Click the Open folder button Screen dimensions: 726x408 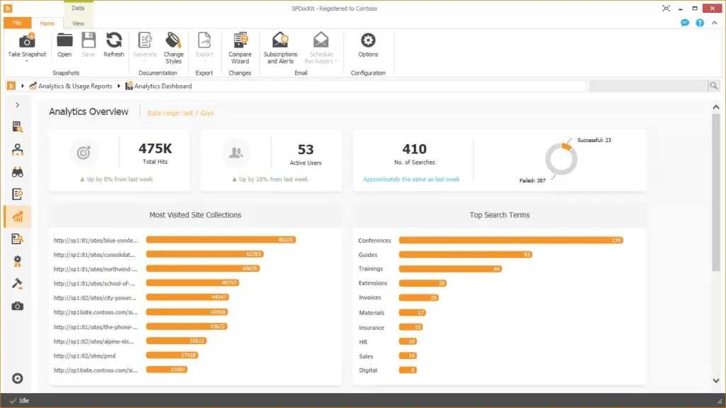[65, 44]
